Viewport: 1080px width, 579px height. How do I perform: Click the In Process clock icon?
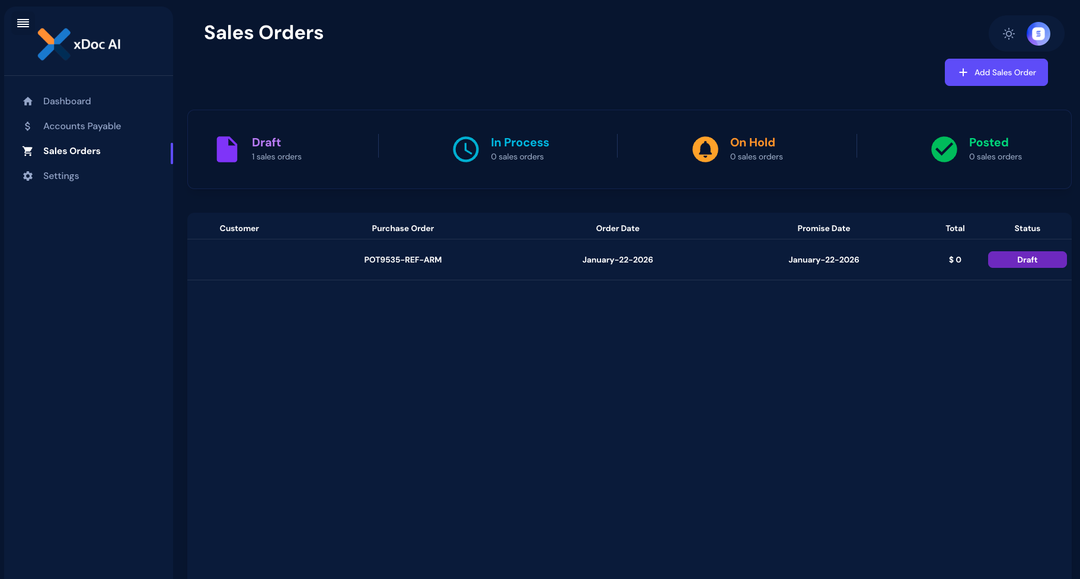pyautogui.click(x=466, y=149)
